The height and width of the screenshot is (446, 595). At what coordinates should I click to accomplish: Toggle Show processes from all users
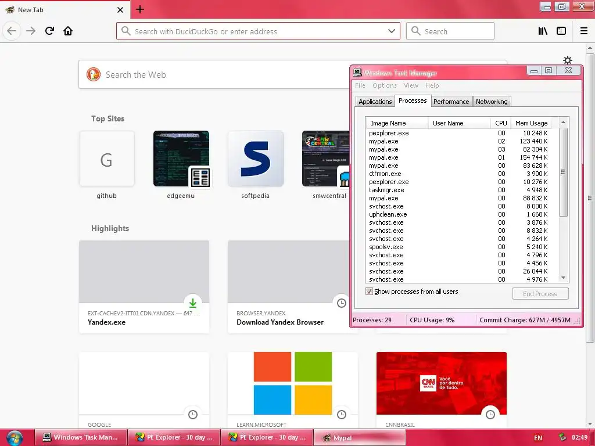point(369,292)
